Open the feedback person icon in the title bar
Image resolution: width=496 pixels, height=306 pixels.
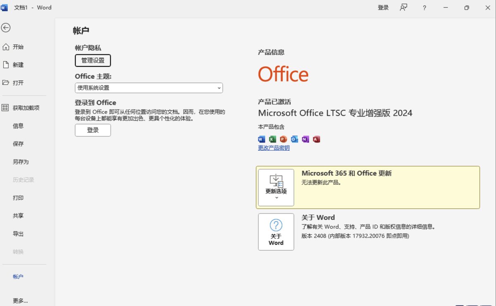403,7
